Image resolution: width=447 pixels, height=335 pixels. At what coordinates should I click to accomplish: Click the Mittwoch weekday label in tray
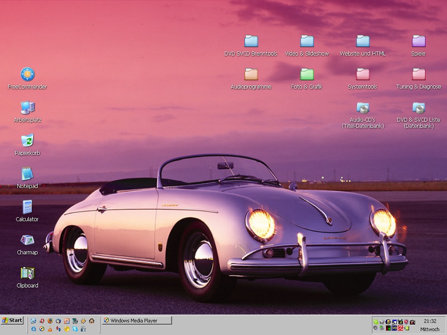430,330
